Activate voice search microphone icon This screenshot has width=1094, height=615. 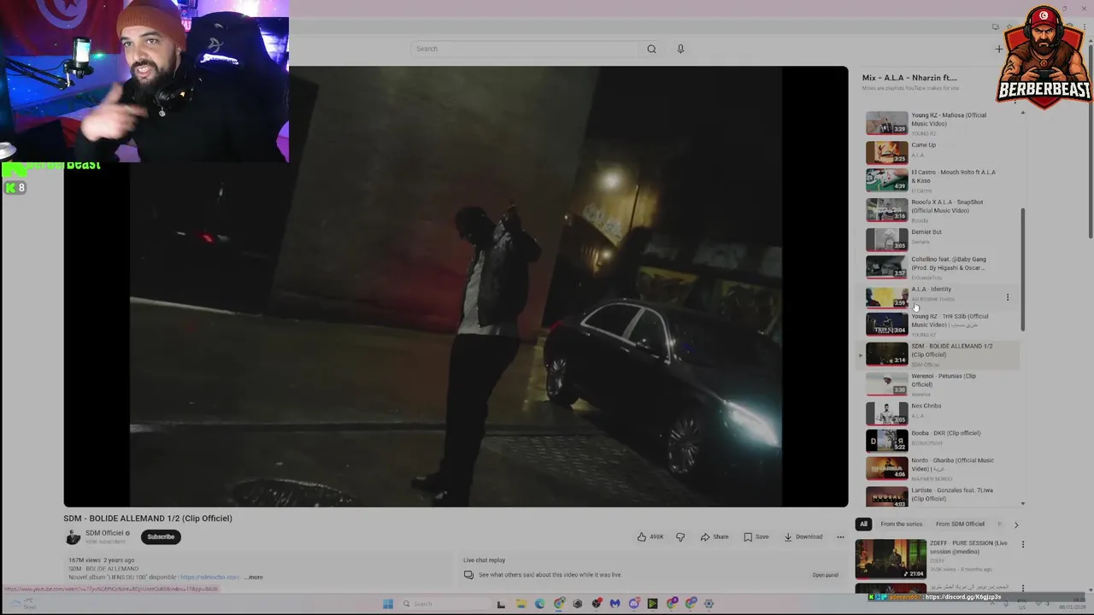click(680, 49)
